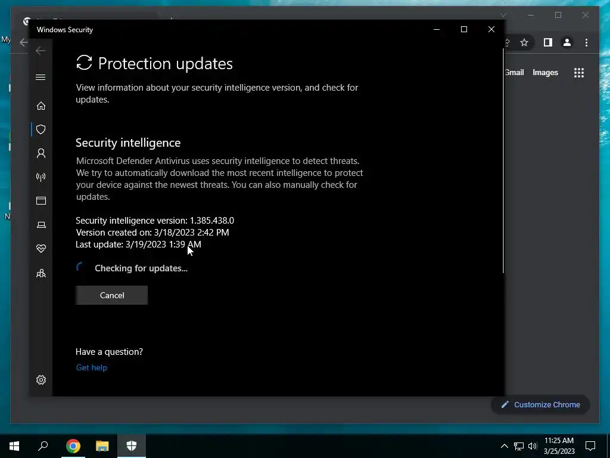Open Firewall & network protection icon
The image size is (610, 458).
point(41,177)
